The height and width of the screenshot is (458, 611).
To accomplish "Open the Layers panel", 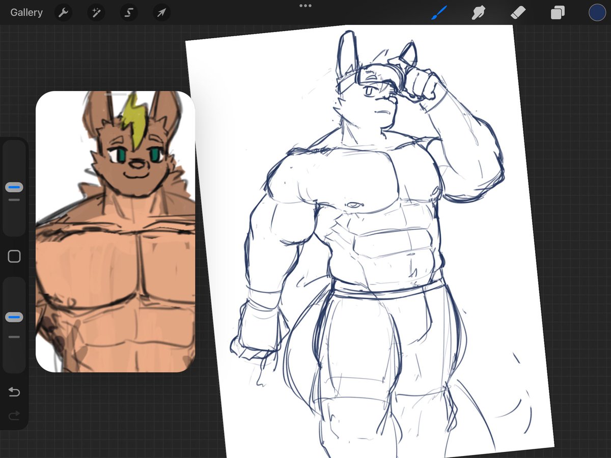I will 558,13.
